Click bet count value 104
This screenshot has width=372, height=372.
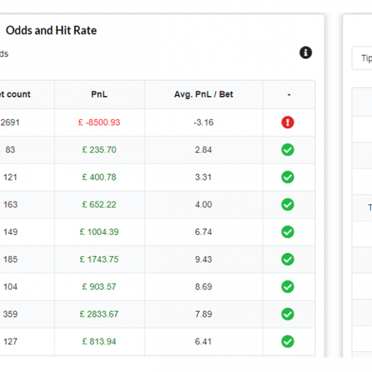pos(10,286)
